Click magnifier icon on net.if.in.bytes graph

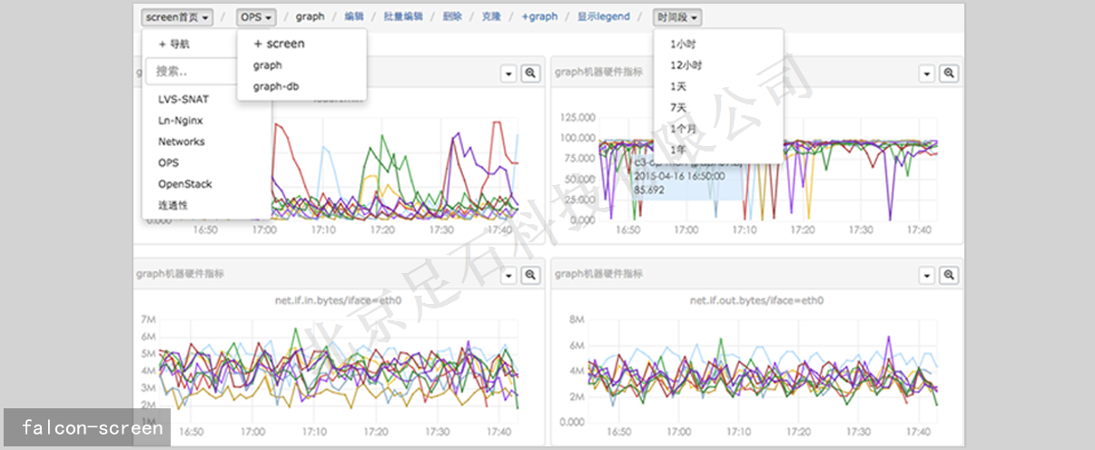coord(530,274)
